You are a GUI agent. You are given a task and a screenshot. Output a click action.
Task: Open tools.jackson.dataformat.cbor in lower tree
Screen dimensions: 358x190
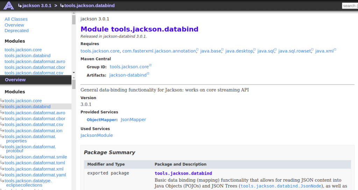pyautogui.click(x=35, y=119)
